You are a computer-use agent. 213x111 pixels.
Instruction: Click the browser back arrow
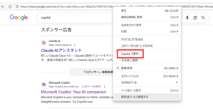click(3, 6)
